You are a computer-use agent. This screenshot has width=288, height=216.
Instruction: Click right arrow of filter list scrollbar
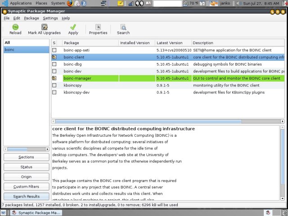(47, 149)
